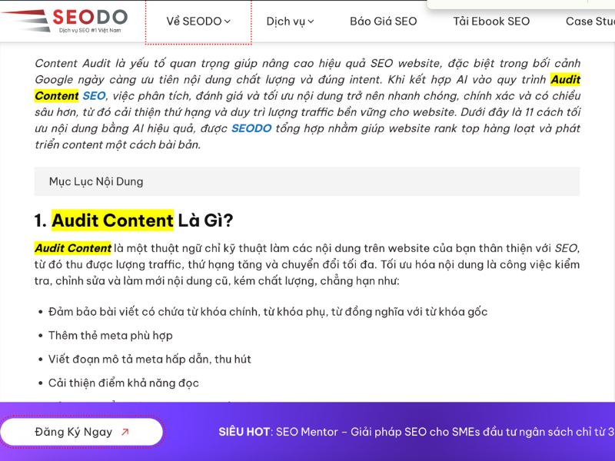
Task: Click the SEODO logo
Action: pos(65,21)
